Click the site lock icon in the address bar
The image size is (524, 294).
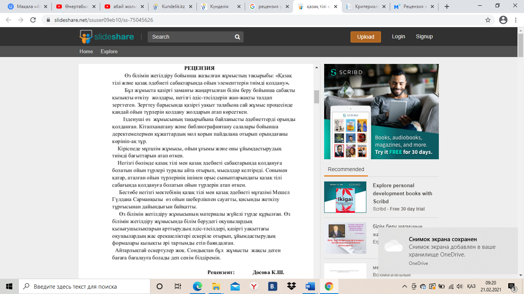48,20
